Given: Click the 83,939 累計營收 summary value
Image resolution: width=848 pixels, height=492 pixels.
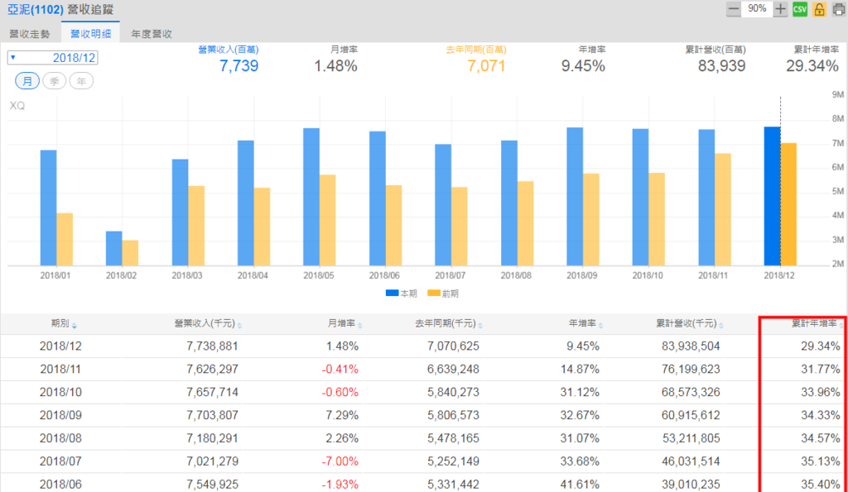Looking at the screenshot, I should coord(721,66).
